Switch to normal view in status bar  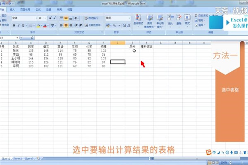[210, 163]
